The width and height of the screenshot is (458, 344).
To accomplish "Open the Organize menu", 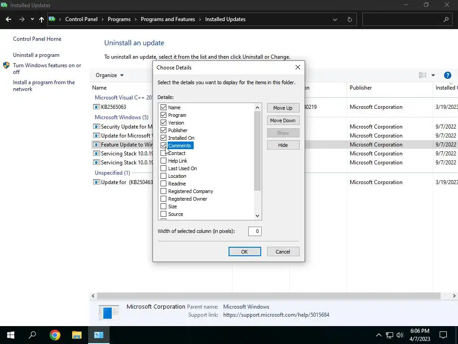I will click(x=110, y=75).
